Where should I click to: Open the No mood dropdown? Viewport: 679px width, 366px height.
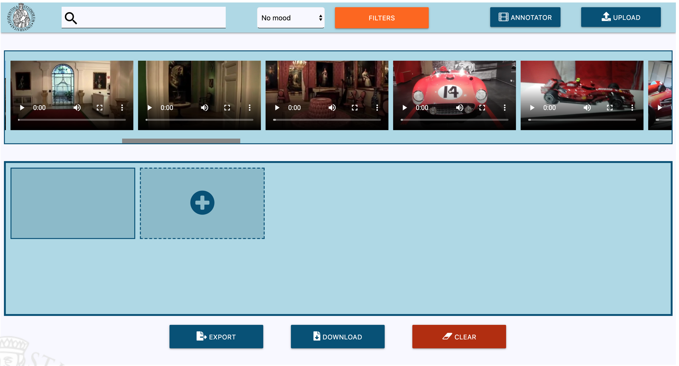[291, 18]
